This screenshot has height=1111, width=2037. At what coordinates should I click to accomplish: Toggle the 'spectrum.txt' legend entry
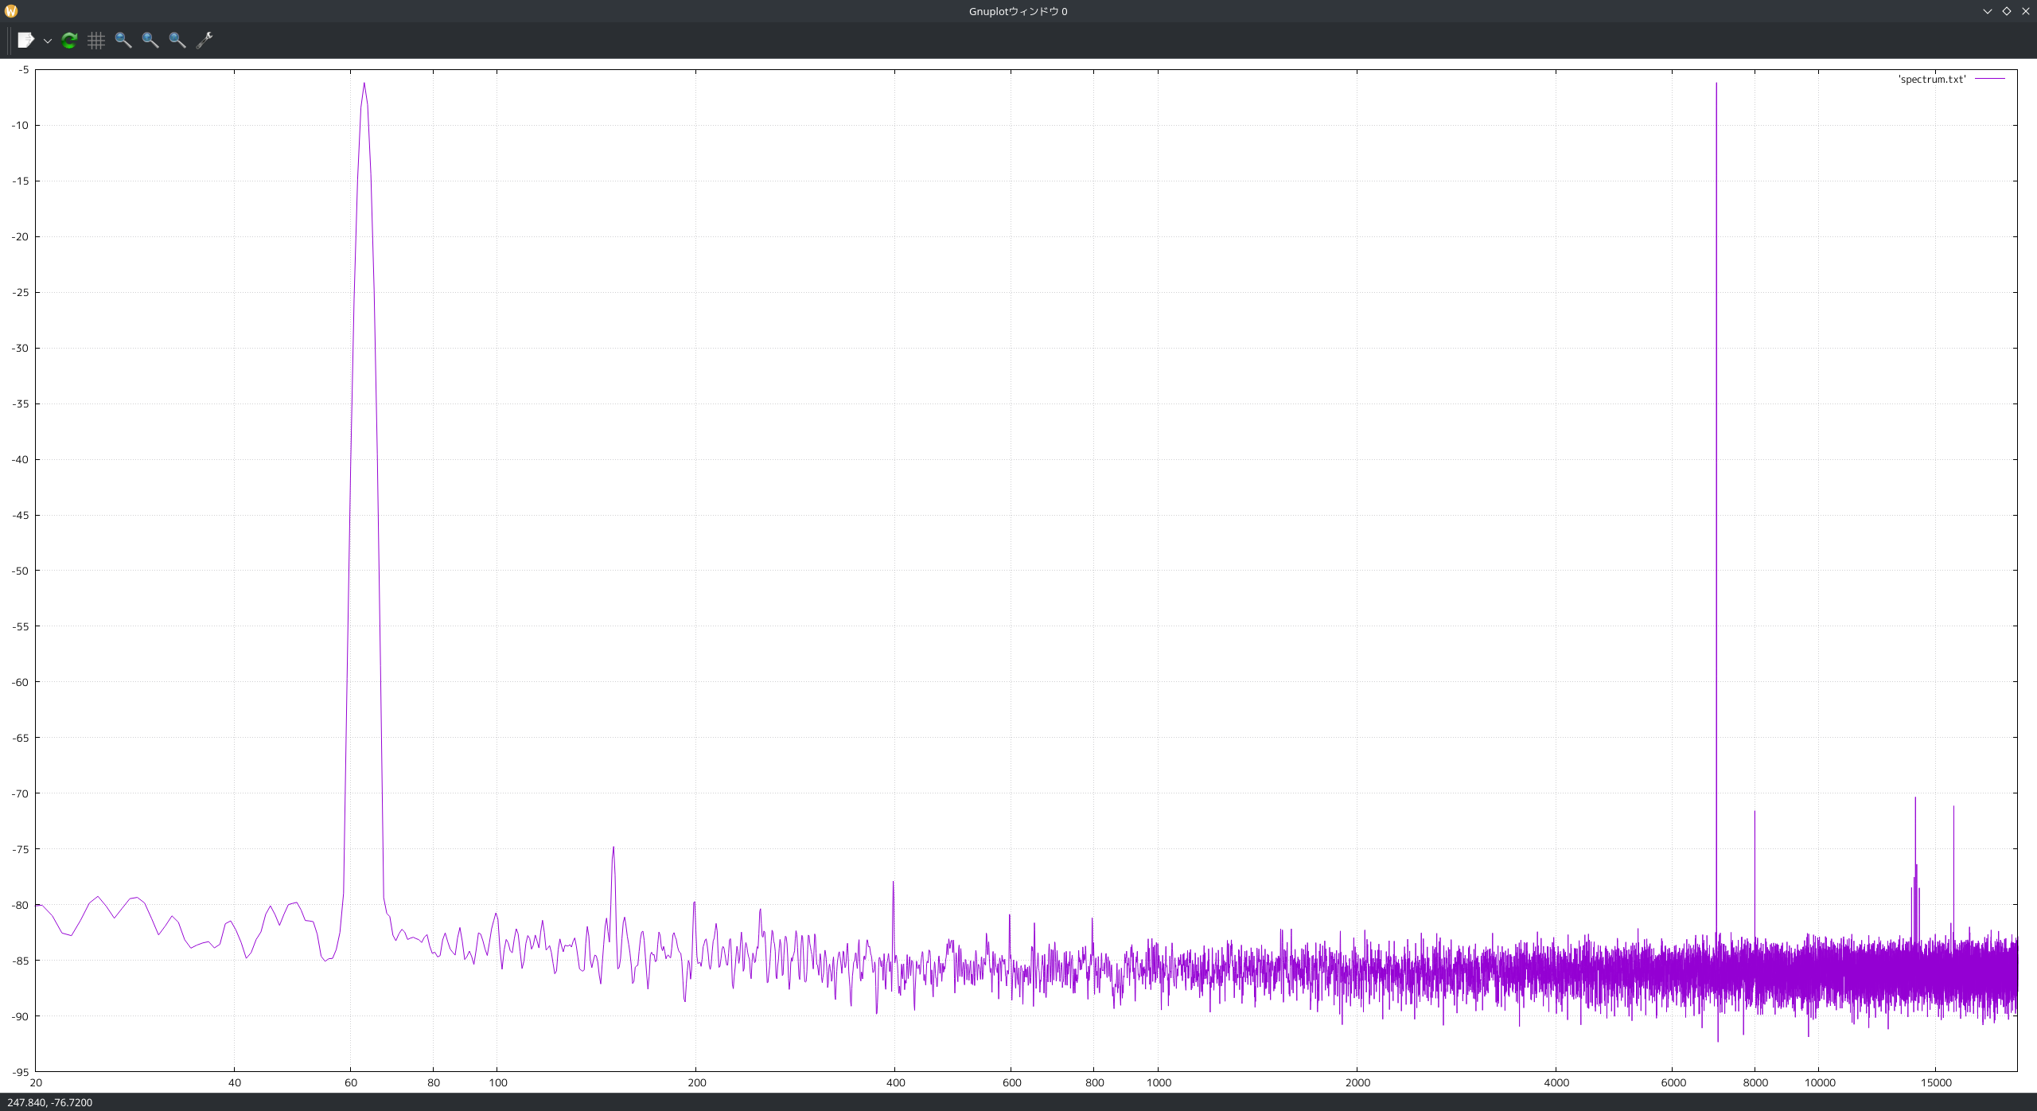[1931, 79]
